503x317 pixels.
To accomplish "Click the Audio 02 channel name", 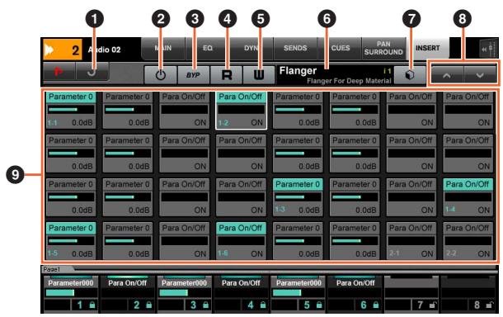I will (x=104, y=50).
